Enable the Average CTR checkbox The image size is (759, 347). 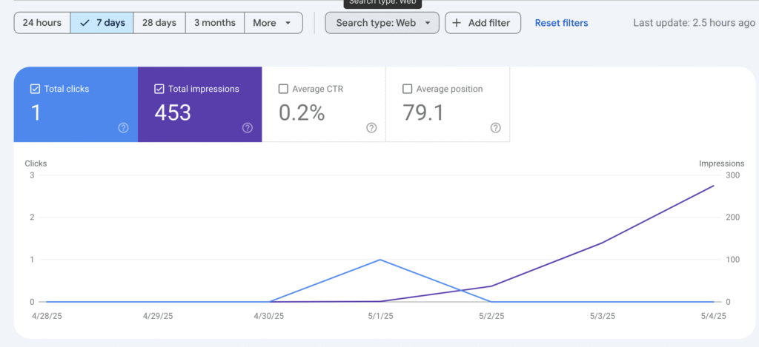[282, 89]
